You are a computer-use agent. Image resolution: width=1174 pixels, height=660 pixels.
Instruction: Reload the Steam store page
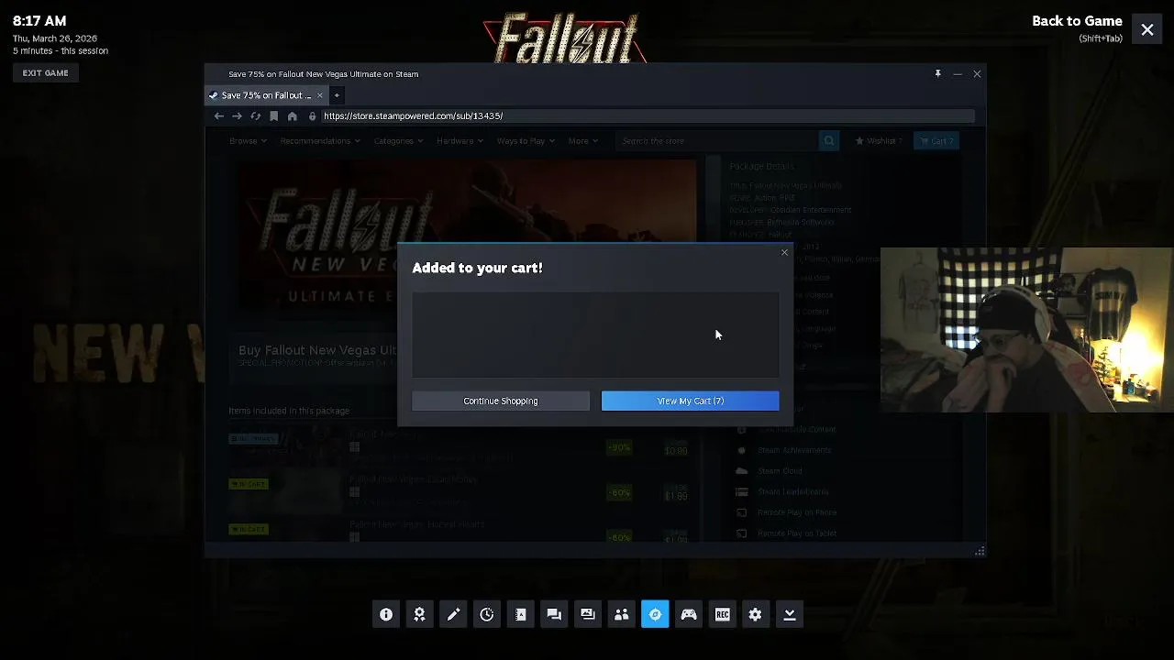pos(255,116)
